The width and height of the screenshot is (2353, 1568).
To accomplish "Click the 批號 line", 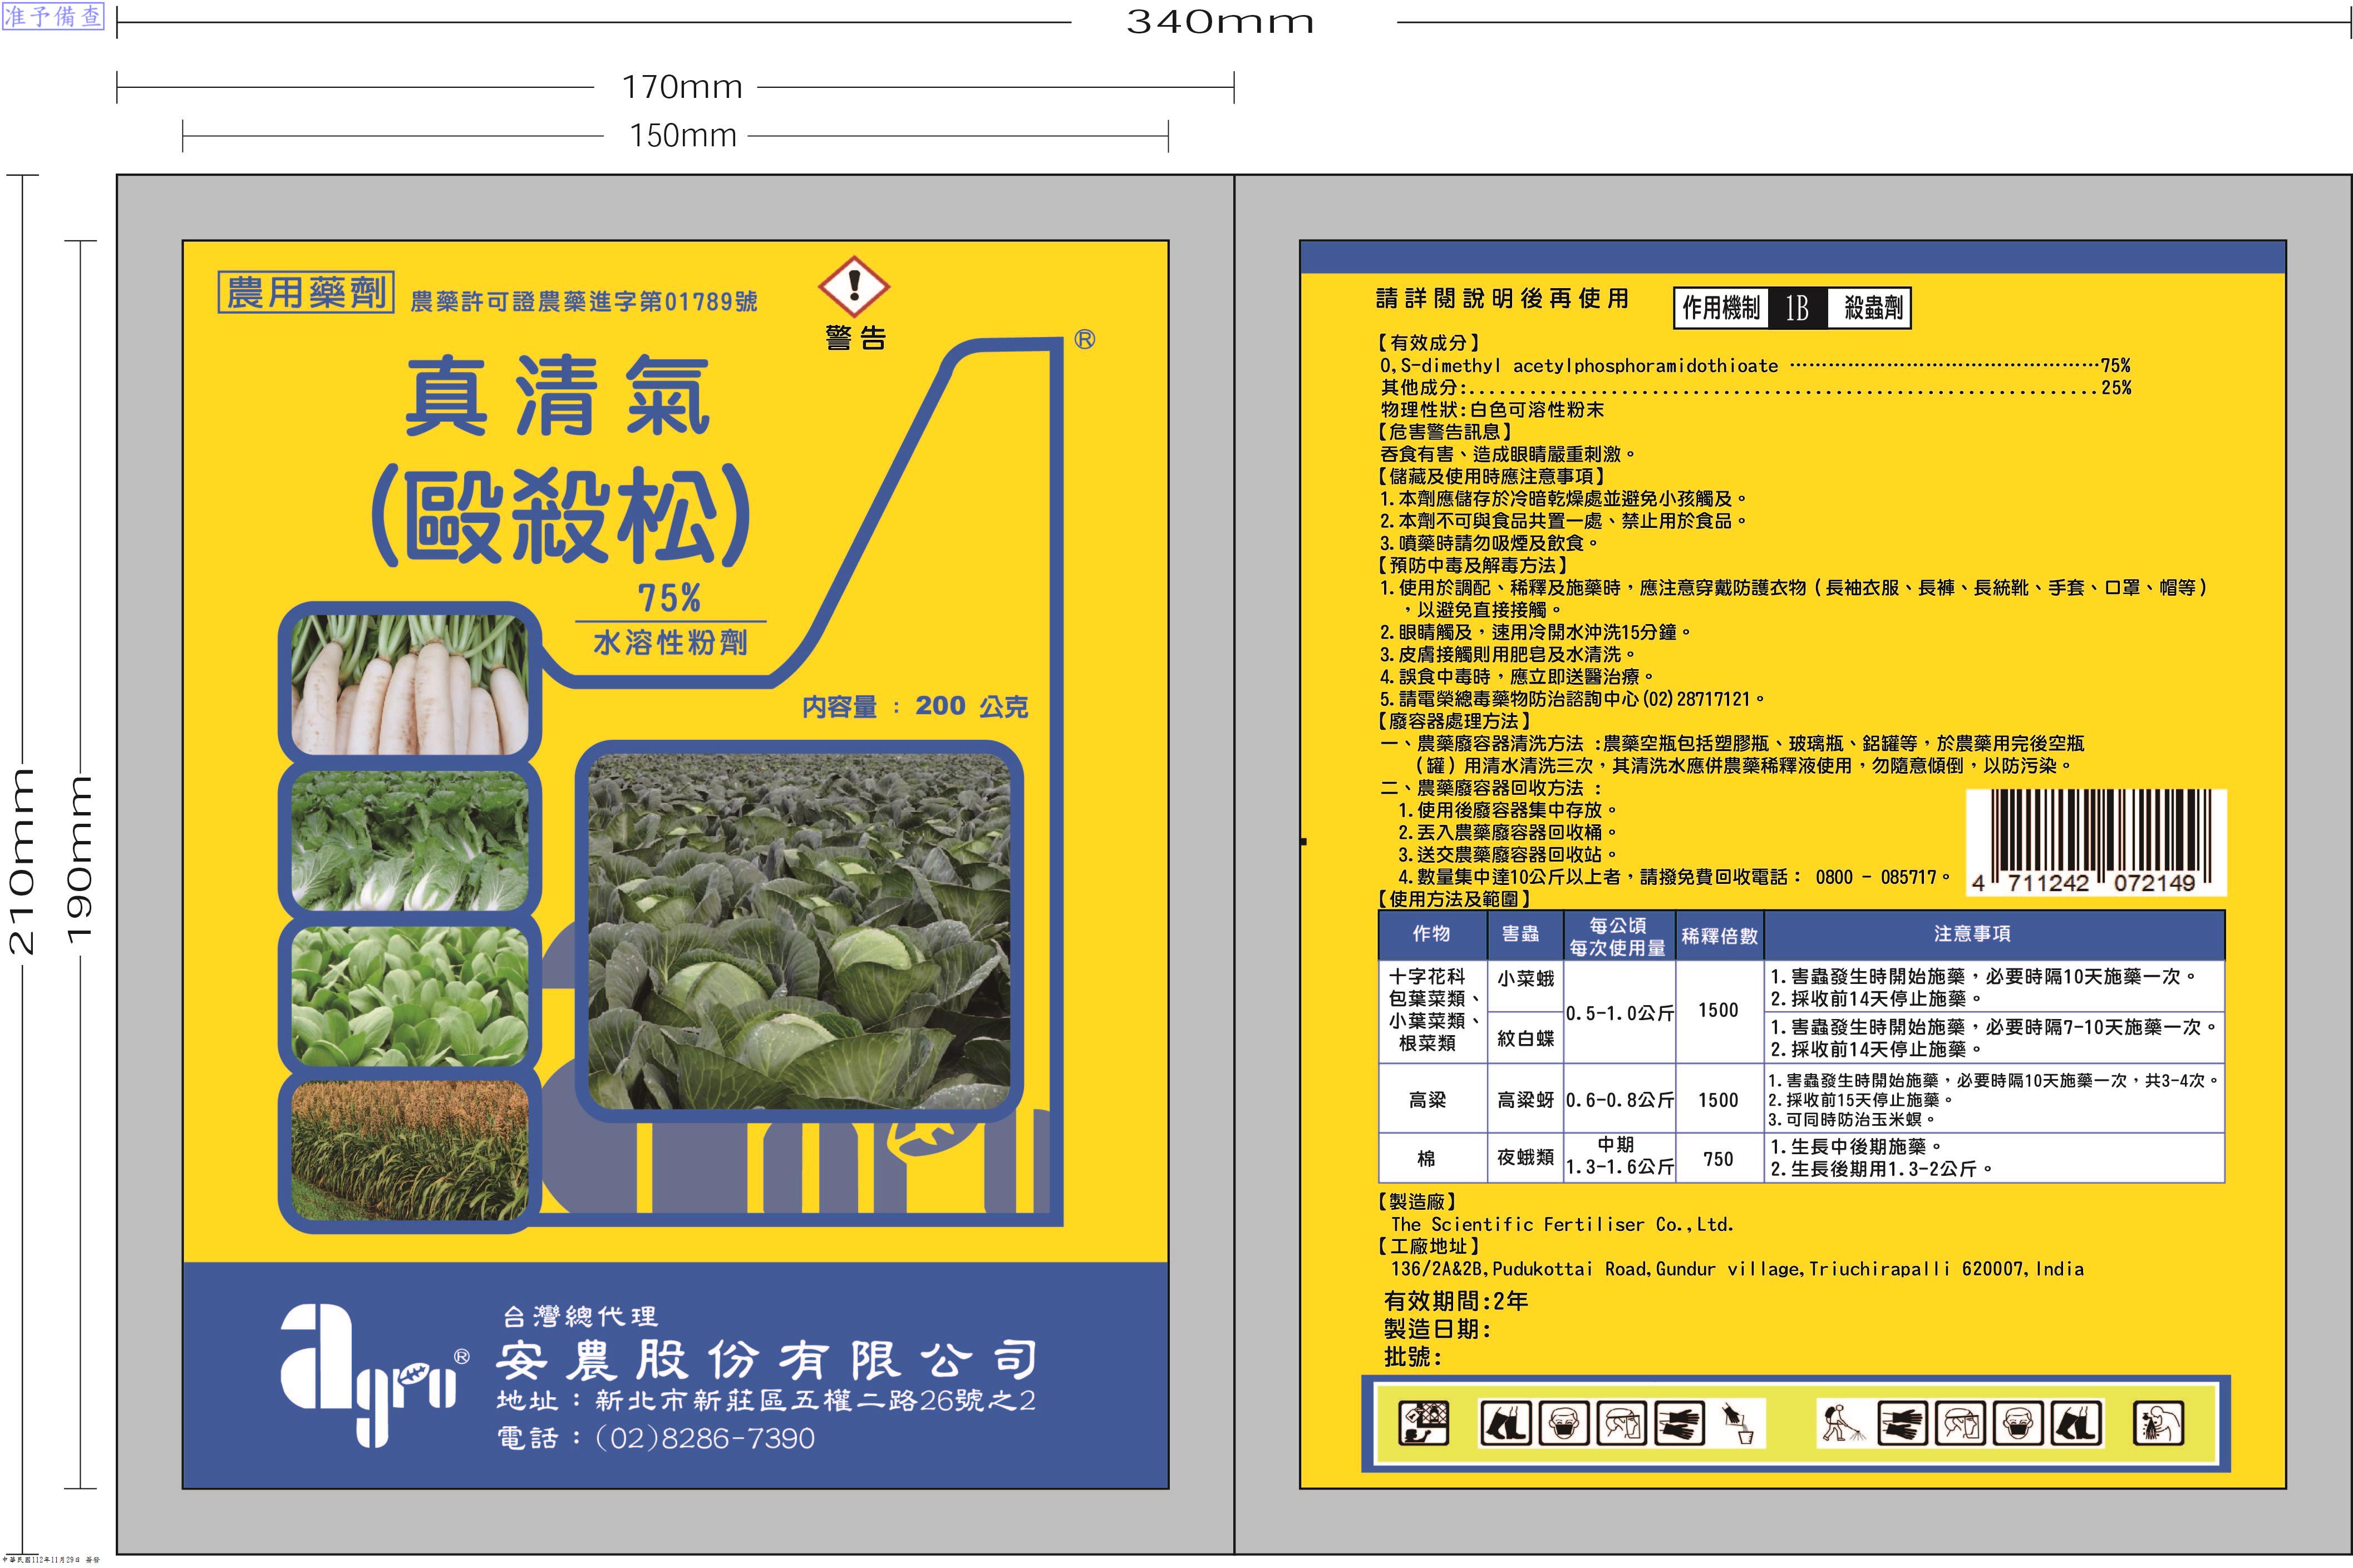I will click(1412, 1357).
